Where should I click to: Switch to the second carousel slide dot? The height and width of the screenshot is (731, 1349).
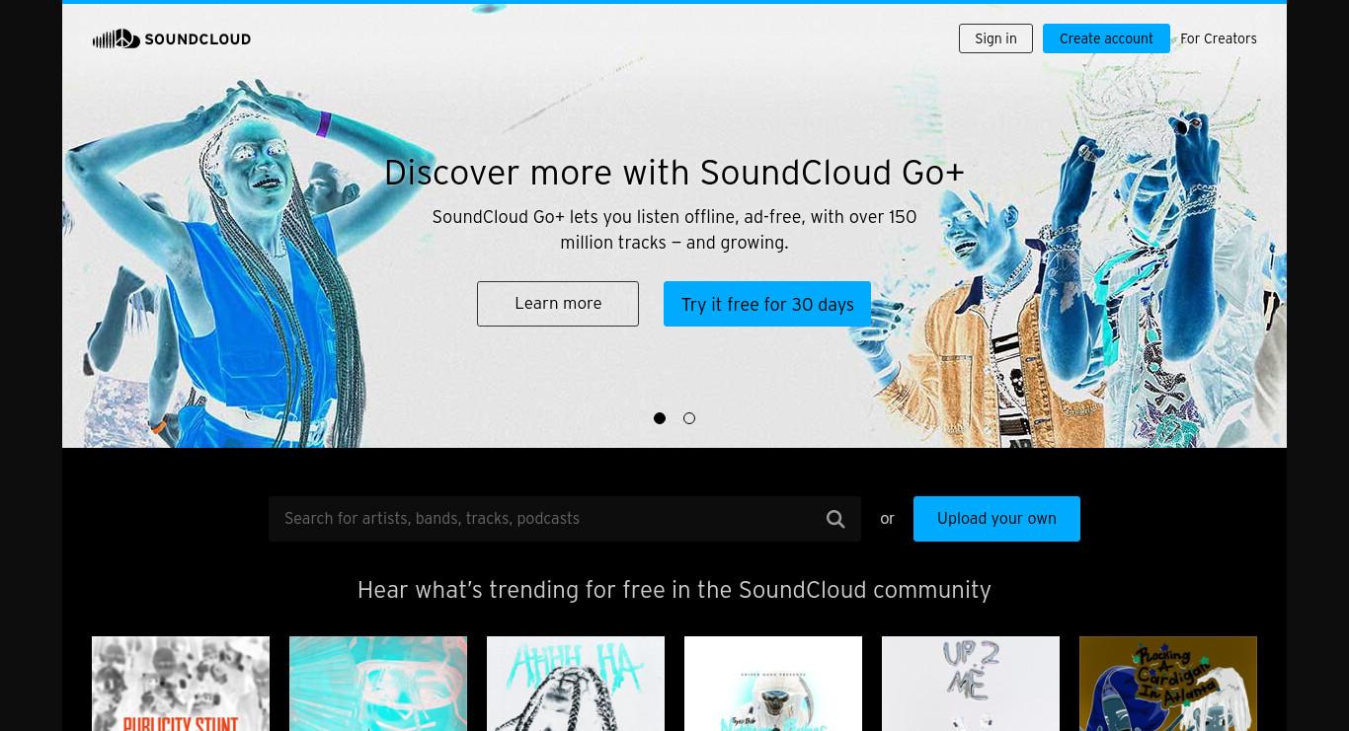(689, 418)
